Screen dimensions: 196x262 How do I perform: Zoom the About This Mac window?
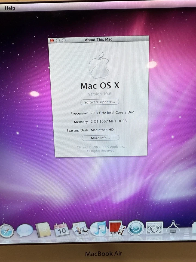click(x=64, y=40)
